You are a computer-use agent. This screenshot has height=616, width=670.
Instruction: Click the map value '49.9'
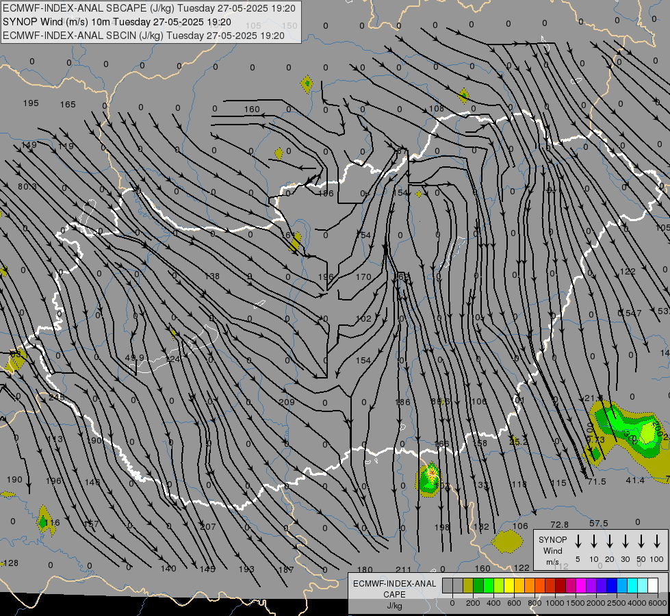[135, 357]
